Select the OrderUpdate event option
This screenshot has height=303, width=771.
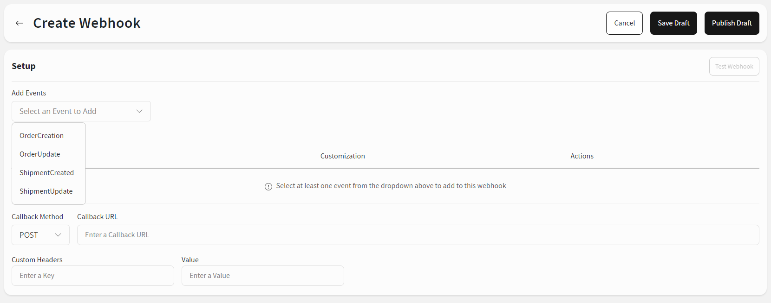40,154
